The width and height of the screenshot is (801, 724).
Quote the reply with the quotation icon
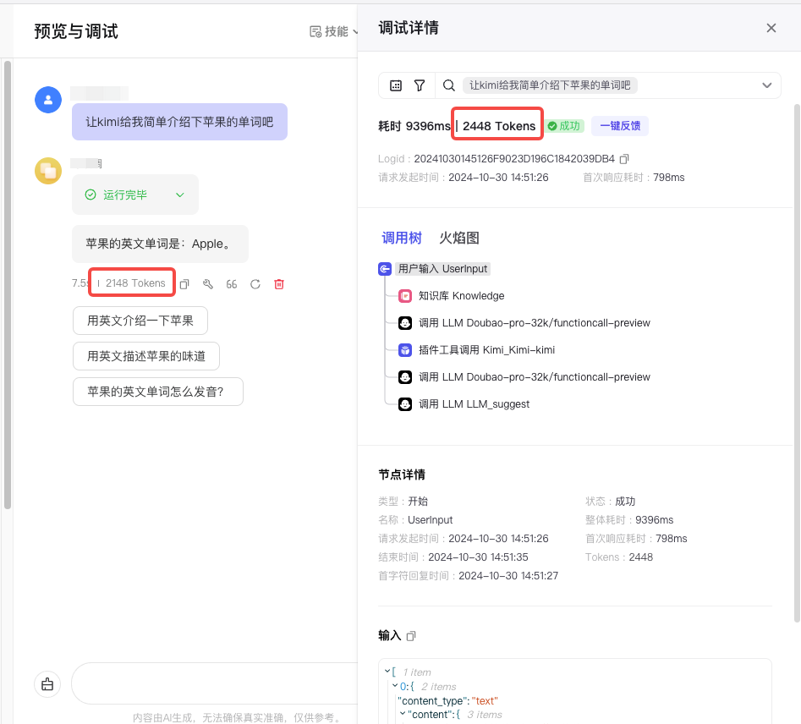[x=232, y=284]
